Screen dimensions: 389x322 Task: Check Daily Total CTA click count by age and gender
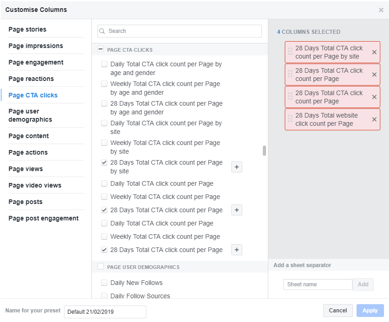[x=104, y=64]
